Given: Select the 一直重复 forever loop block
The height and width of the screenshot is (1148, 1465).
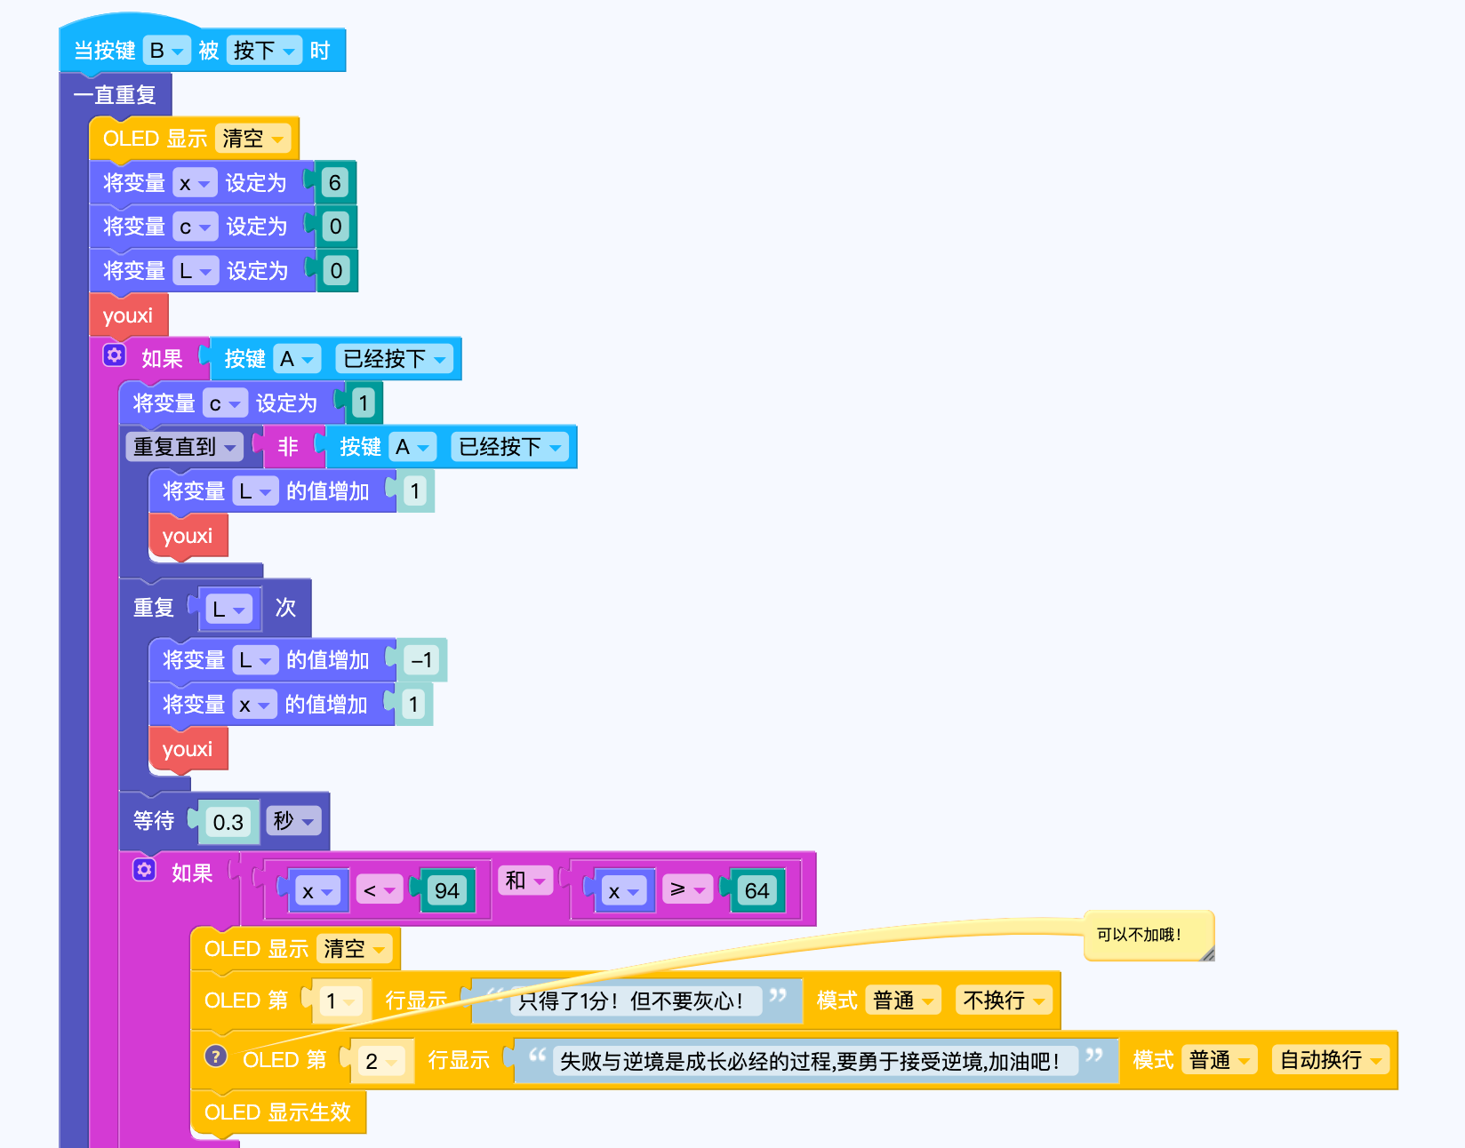Looking at the screenshot, I should 114,94.
